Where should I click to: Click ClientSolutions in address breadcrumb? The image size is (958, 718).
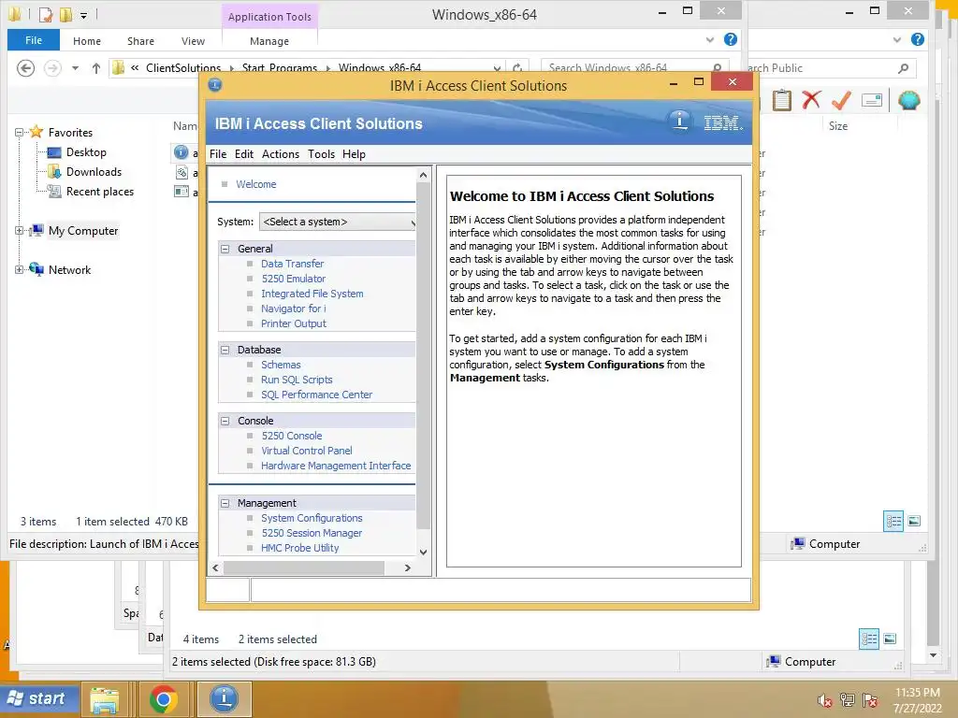point(183,67)
